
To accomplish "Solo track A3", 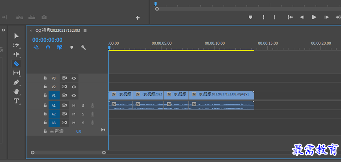I will 83,123.
